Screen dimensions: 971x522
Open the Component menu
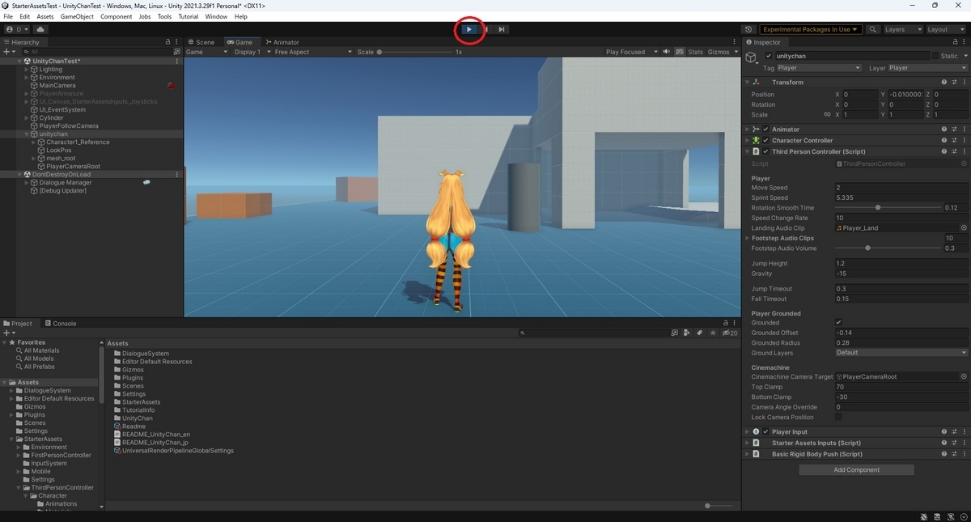(x=116, y=16)
